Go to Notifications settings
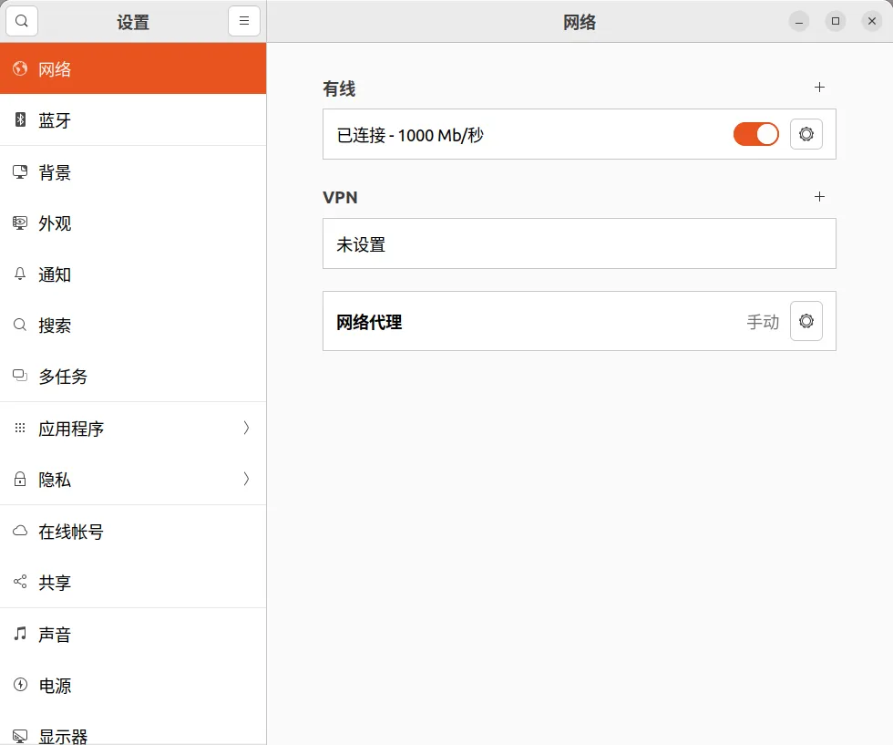 [55, 274]
